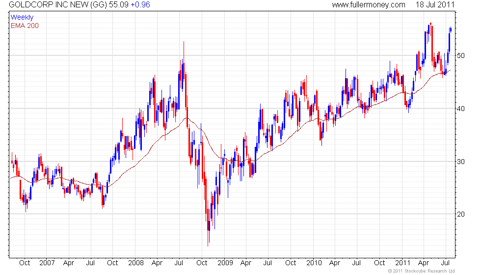481x275 pixels.
Task: Click the 2010 year label on time axis
Action: point(314,263)
